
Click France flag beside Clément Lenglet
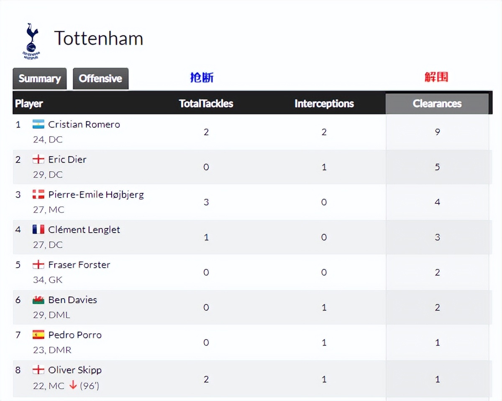pos(38,230)
